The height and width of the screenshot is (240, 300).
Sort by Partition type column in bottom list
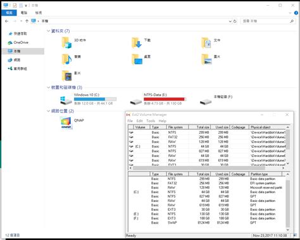(x=265, y=174)
